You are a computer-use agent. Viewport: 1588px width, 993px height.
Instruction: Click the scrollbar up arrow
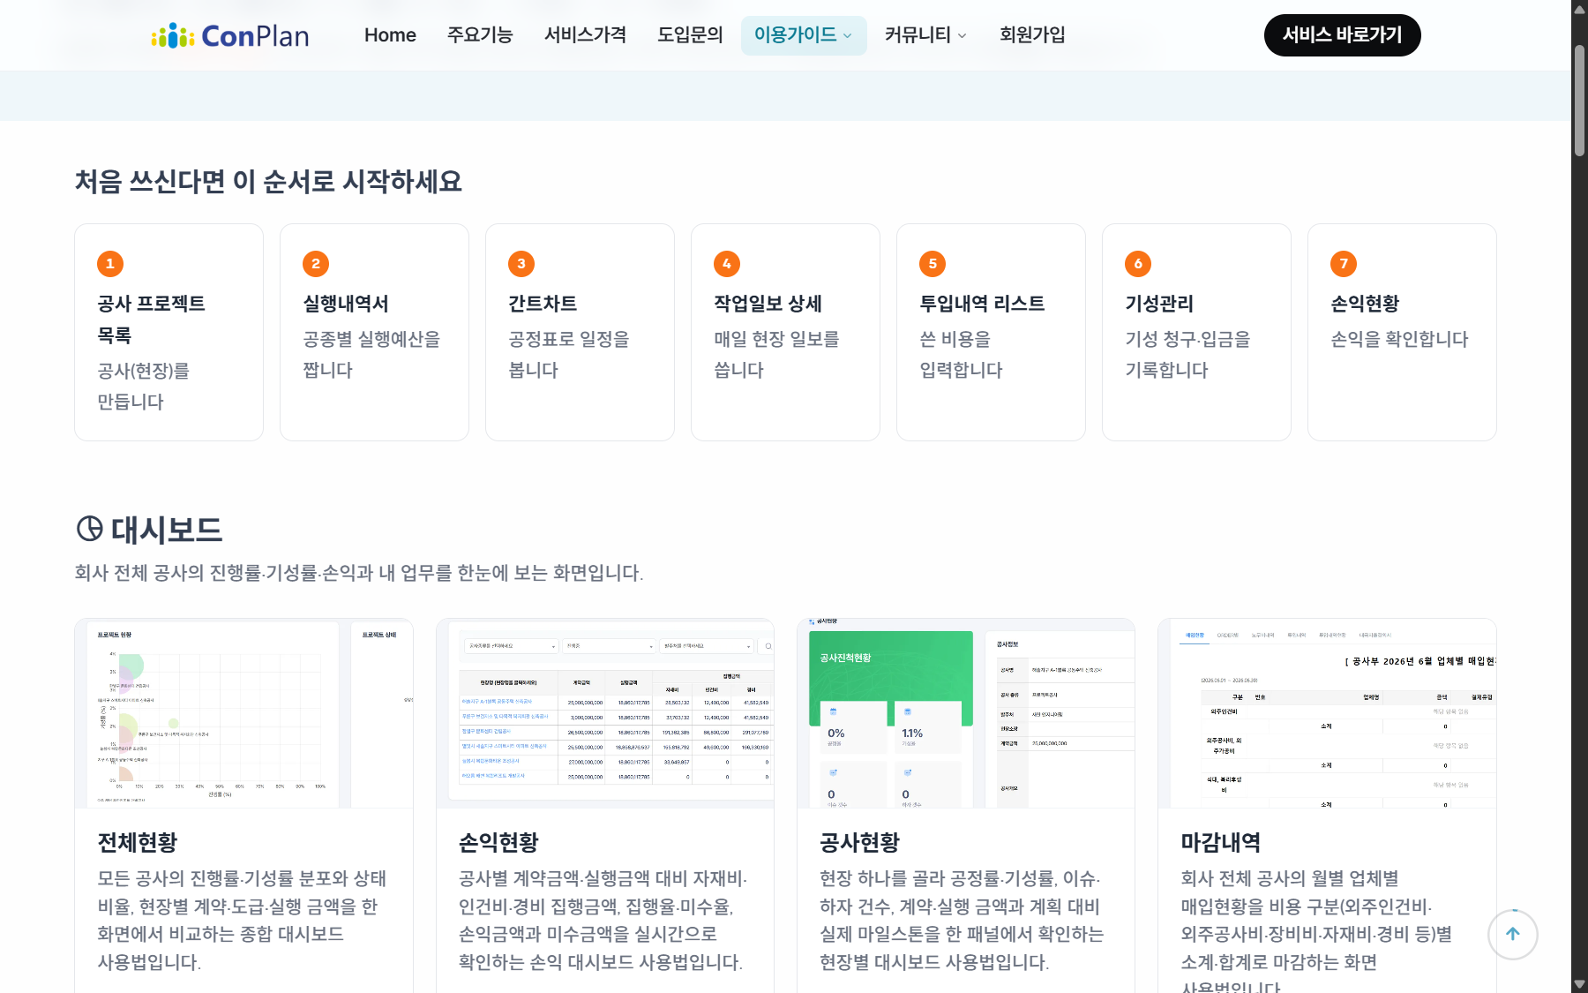1579,8
